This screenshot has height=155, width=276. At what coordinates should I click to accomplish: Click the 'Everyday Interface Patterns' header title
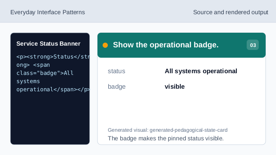click(x=47, y=12)
